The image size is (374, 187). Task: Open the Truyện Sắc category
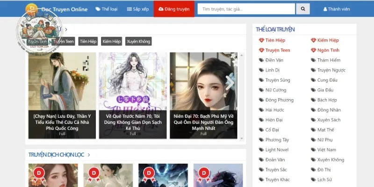click(x=276, y=170)
